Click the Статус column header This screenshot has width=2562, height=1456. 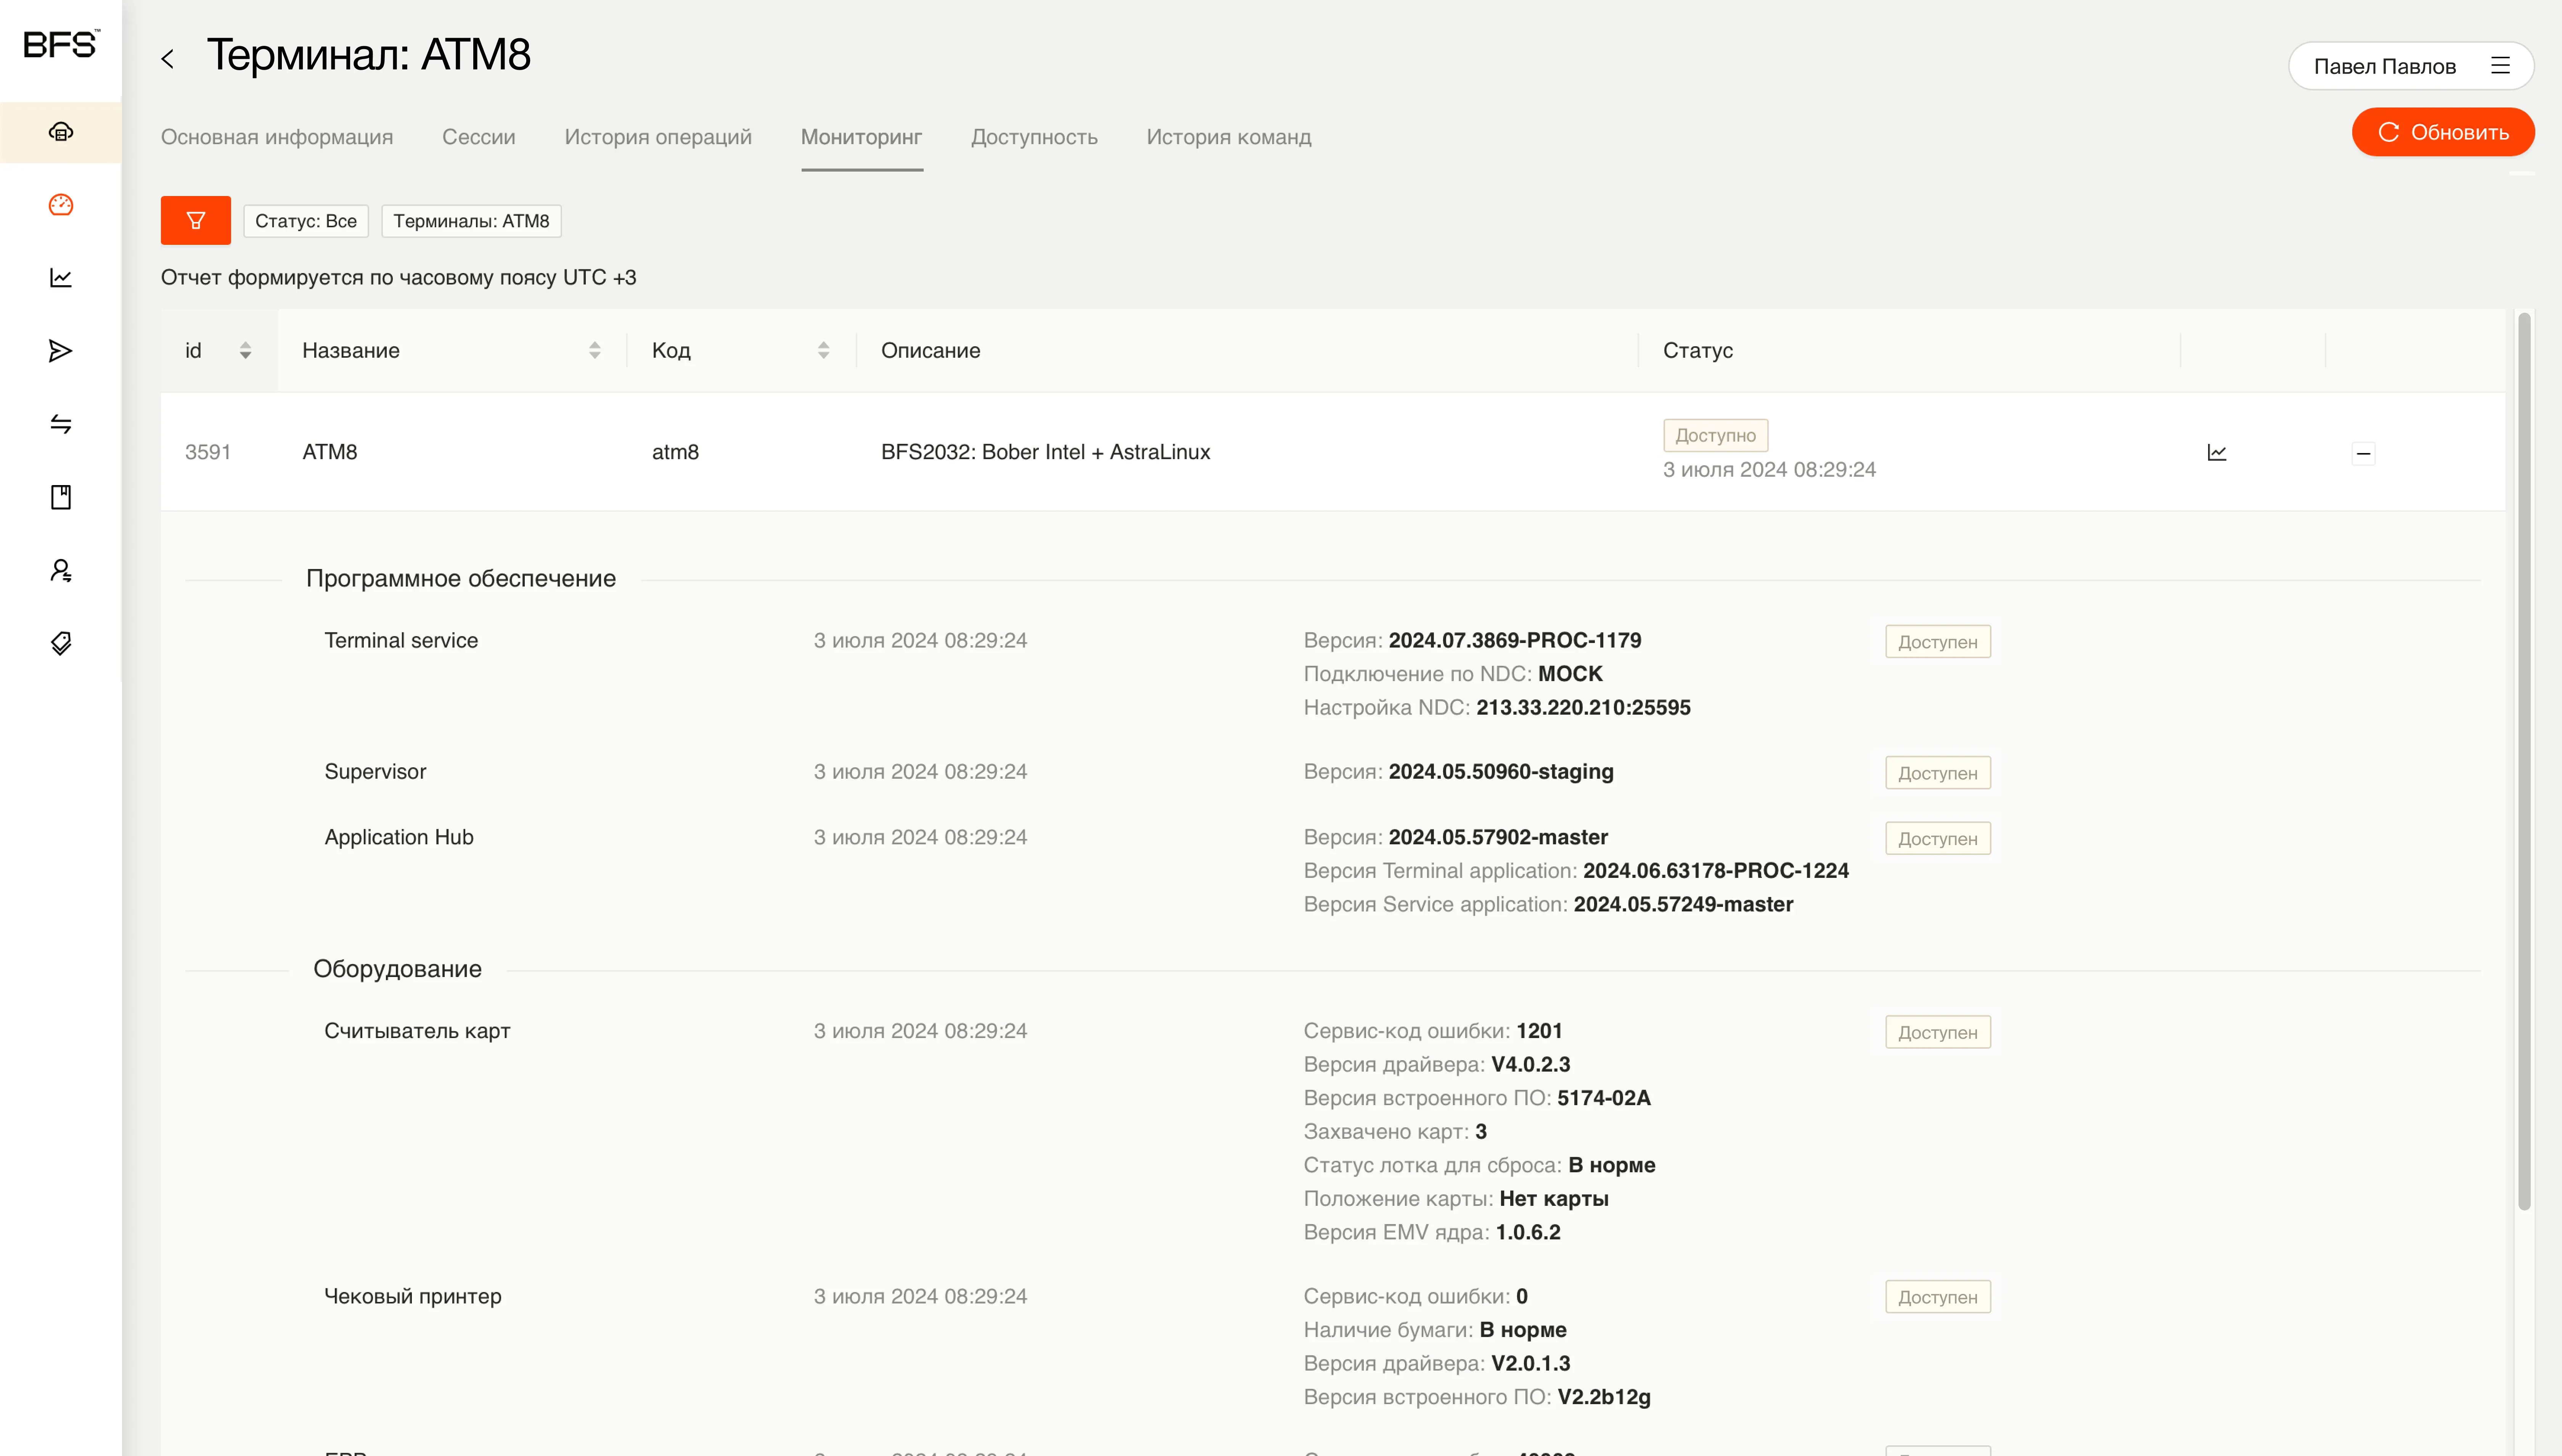(1698, 350)
